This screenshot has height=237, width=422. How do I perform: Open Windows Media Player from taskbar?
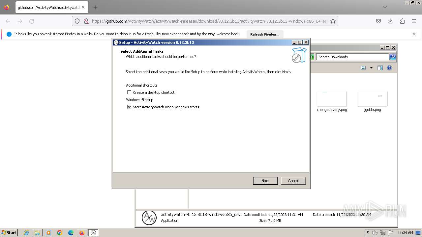pyautogui.click(x=48, y=233)
